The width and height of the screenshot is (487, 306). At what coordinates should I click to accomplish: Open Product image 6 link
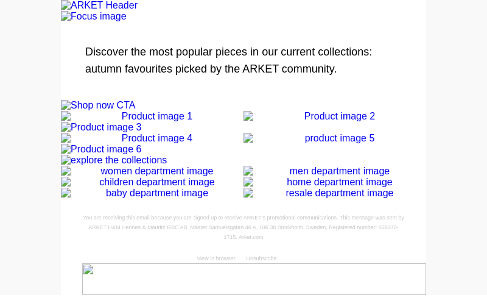(101, 149)
